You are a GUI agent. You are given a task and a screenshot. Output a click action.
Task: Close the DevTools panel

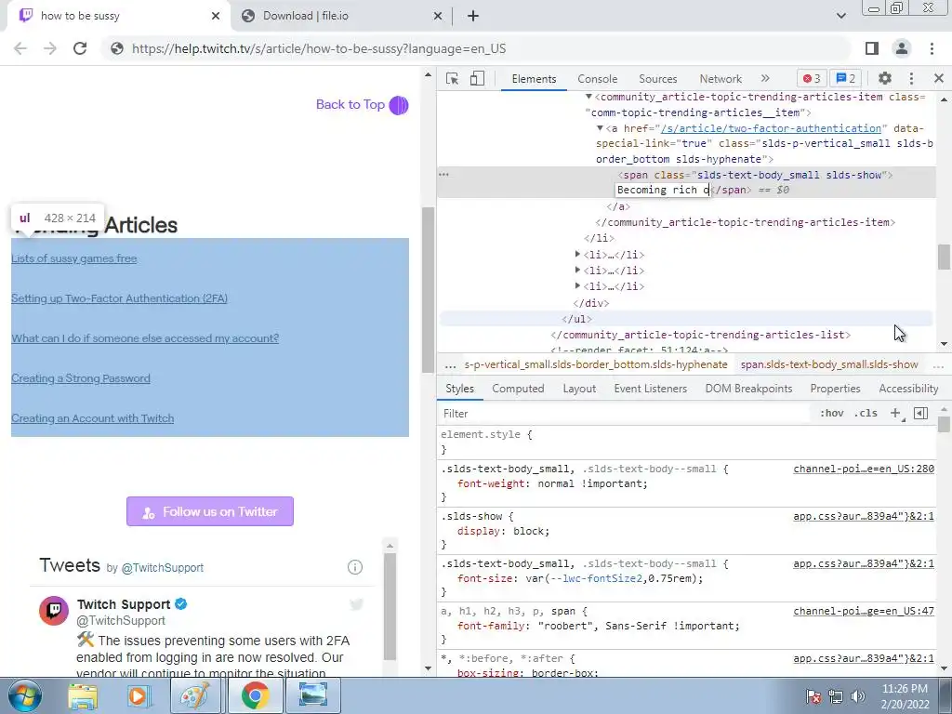(x=939, y=78)
